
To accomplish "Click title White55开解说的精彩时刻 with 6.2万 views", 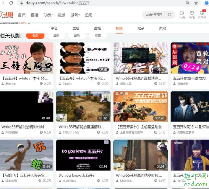I will pyautogui.click(x=25, y=127).
